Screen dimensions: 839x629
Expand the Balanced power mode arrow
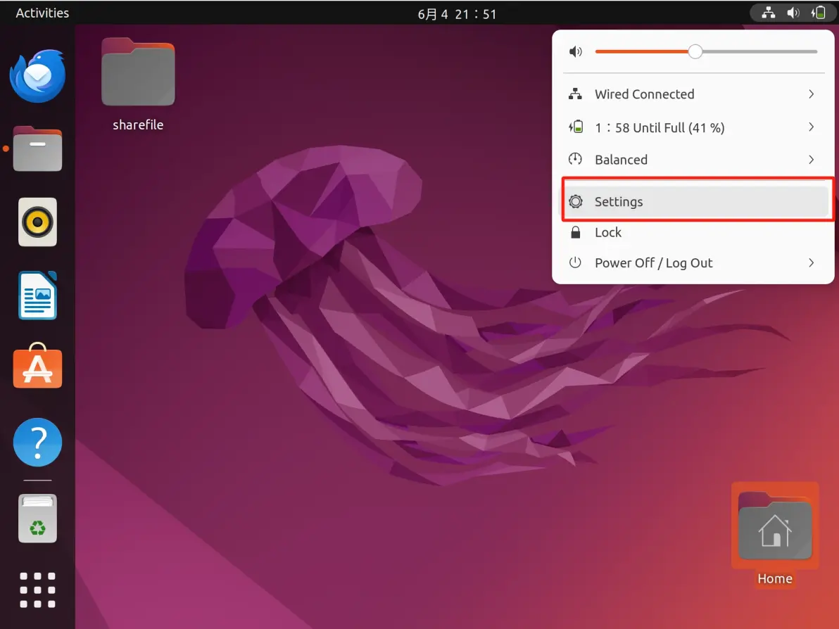[x=811, y=160]
